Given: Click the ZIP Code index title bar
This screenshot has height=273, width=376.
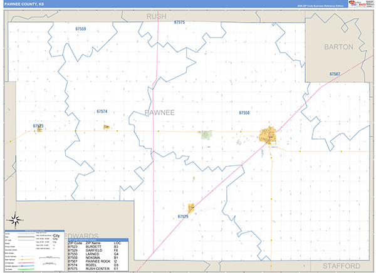Looking at the screenshot, I should [98, 240].
